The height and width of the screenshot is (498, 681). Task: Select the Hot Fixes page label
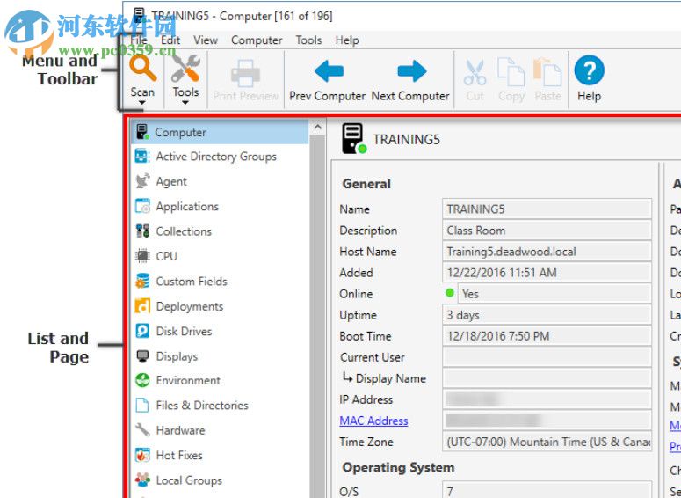179,455
